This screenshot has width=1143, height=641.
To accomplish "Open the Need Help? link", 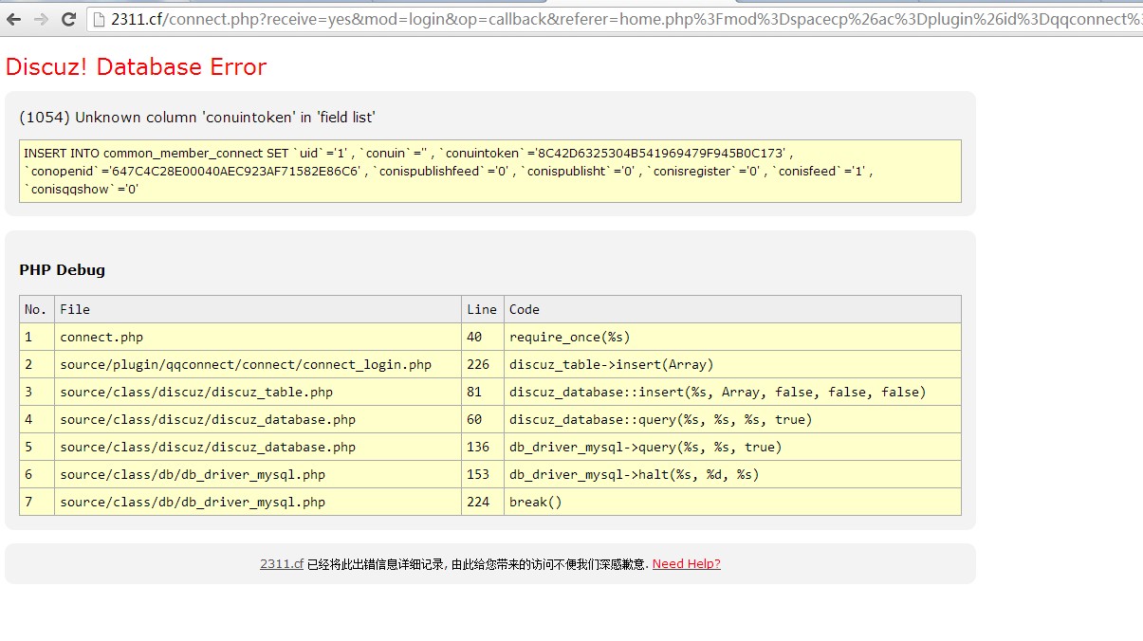I will click(686, 564).
